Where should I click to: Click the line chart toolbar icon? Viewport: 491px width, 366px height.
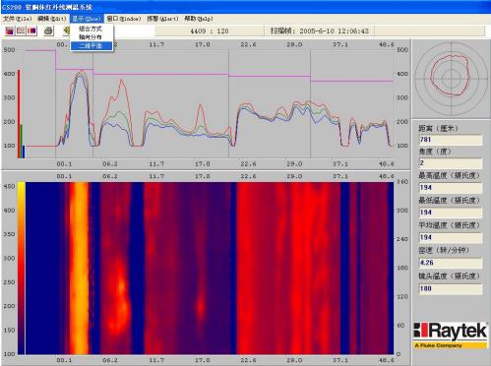coord(21,31)
